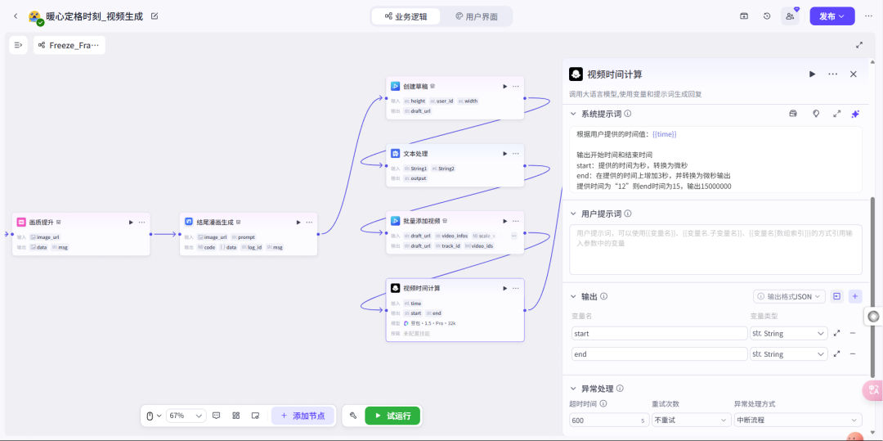Open prompt library icon in 系统提示词
883x441 pixels.
pos(793,114)
